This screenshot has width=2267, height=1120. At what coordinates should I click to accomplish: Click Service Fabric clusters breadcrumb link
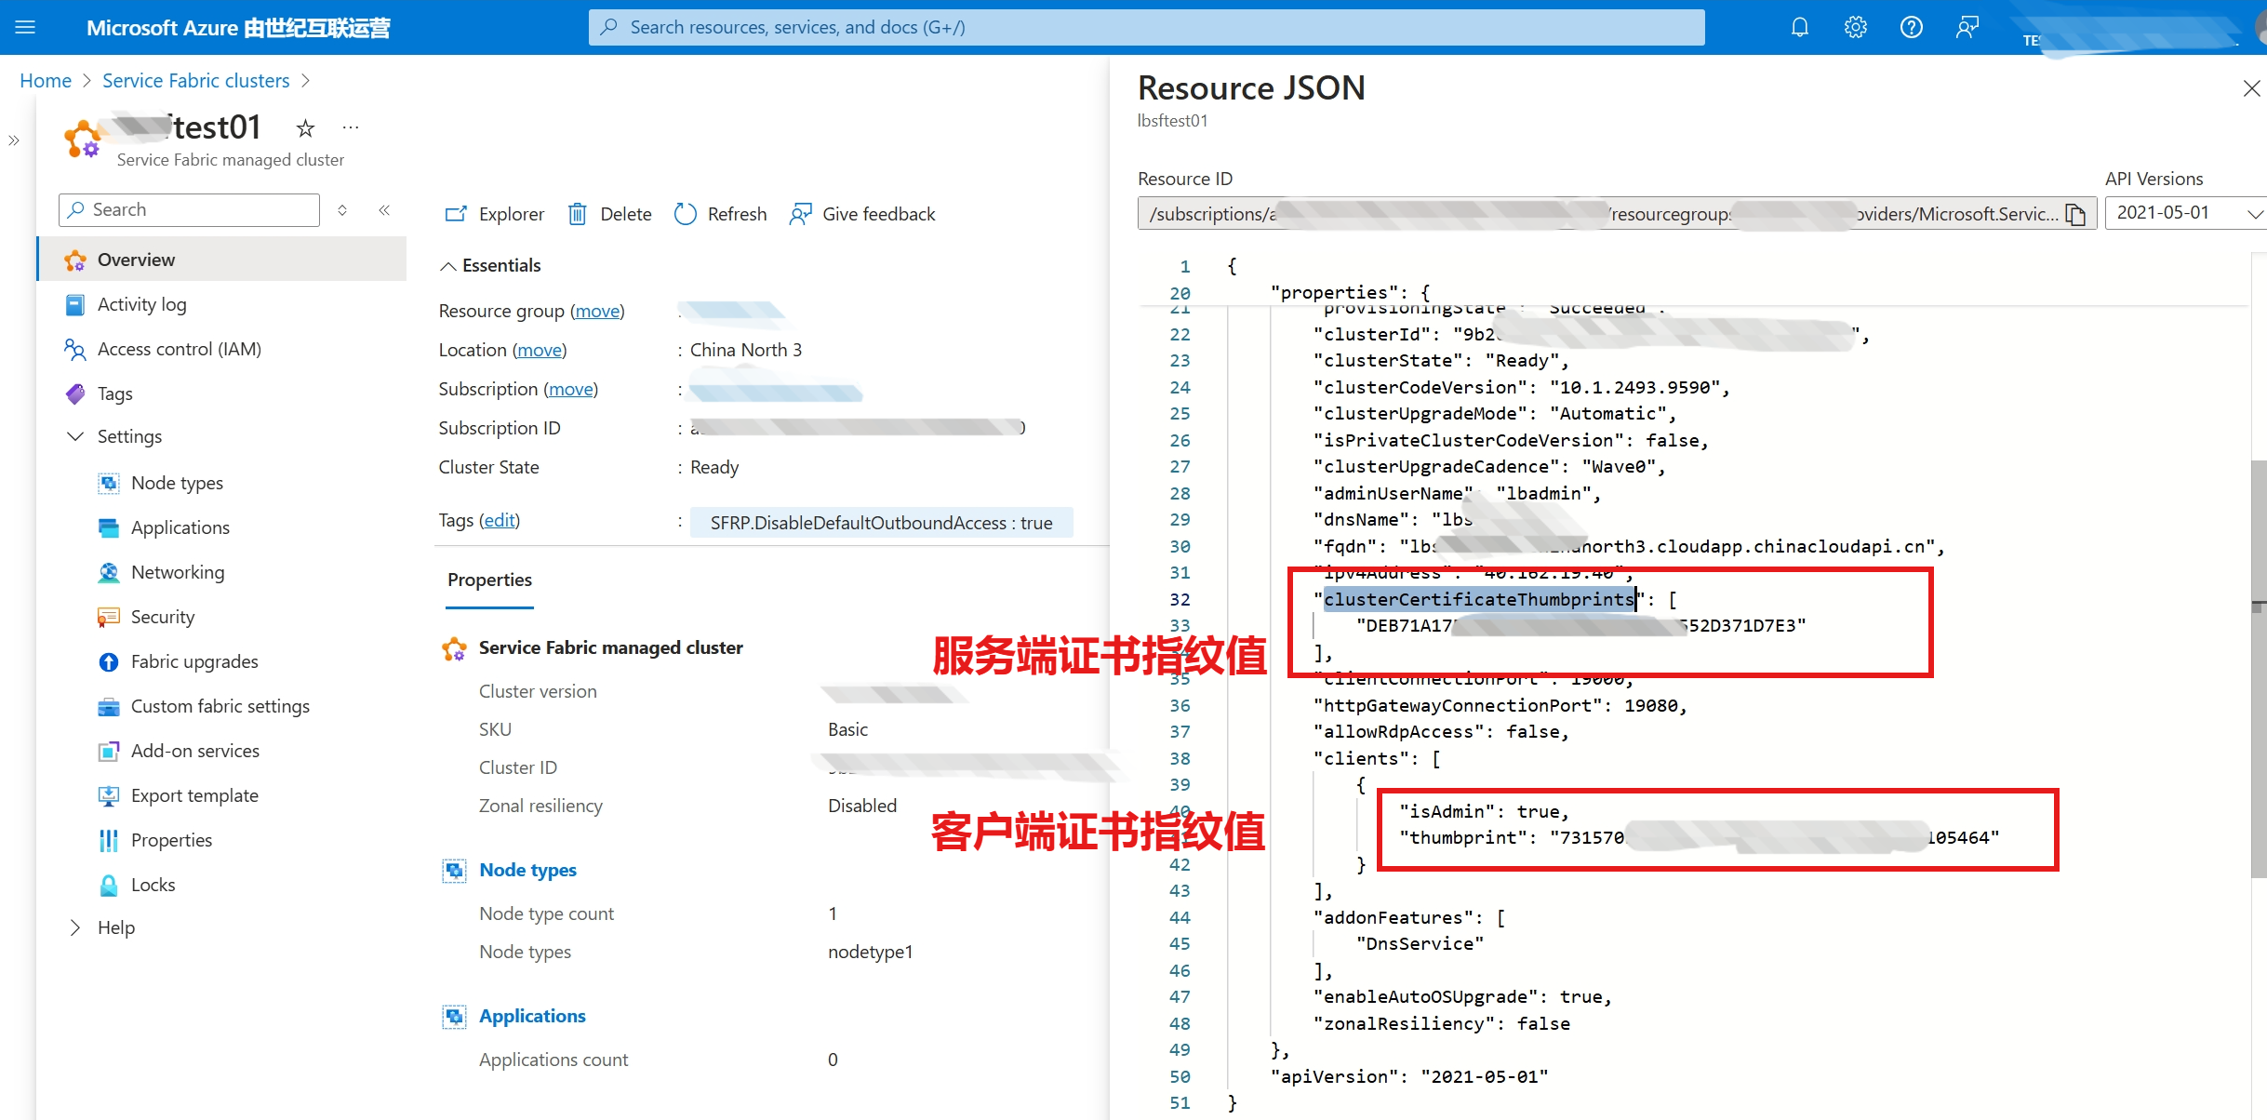(195, 81)
